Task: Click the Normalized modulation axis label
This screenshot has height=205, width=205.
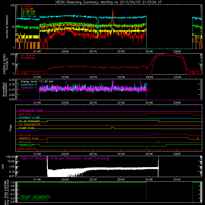Action: (5, 89)
